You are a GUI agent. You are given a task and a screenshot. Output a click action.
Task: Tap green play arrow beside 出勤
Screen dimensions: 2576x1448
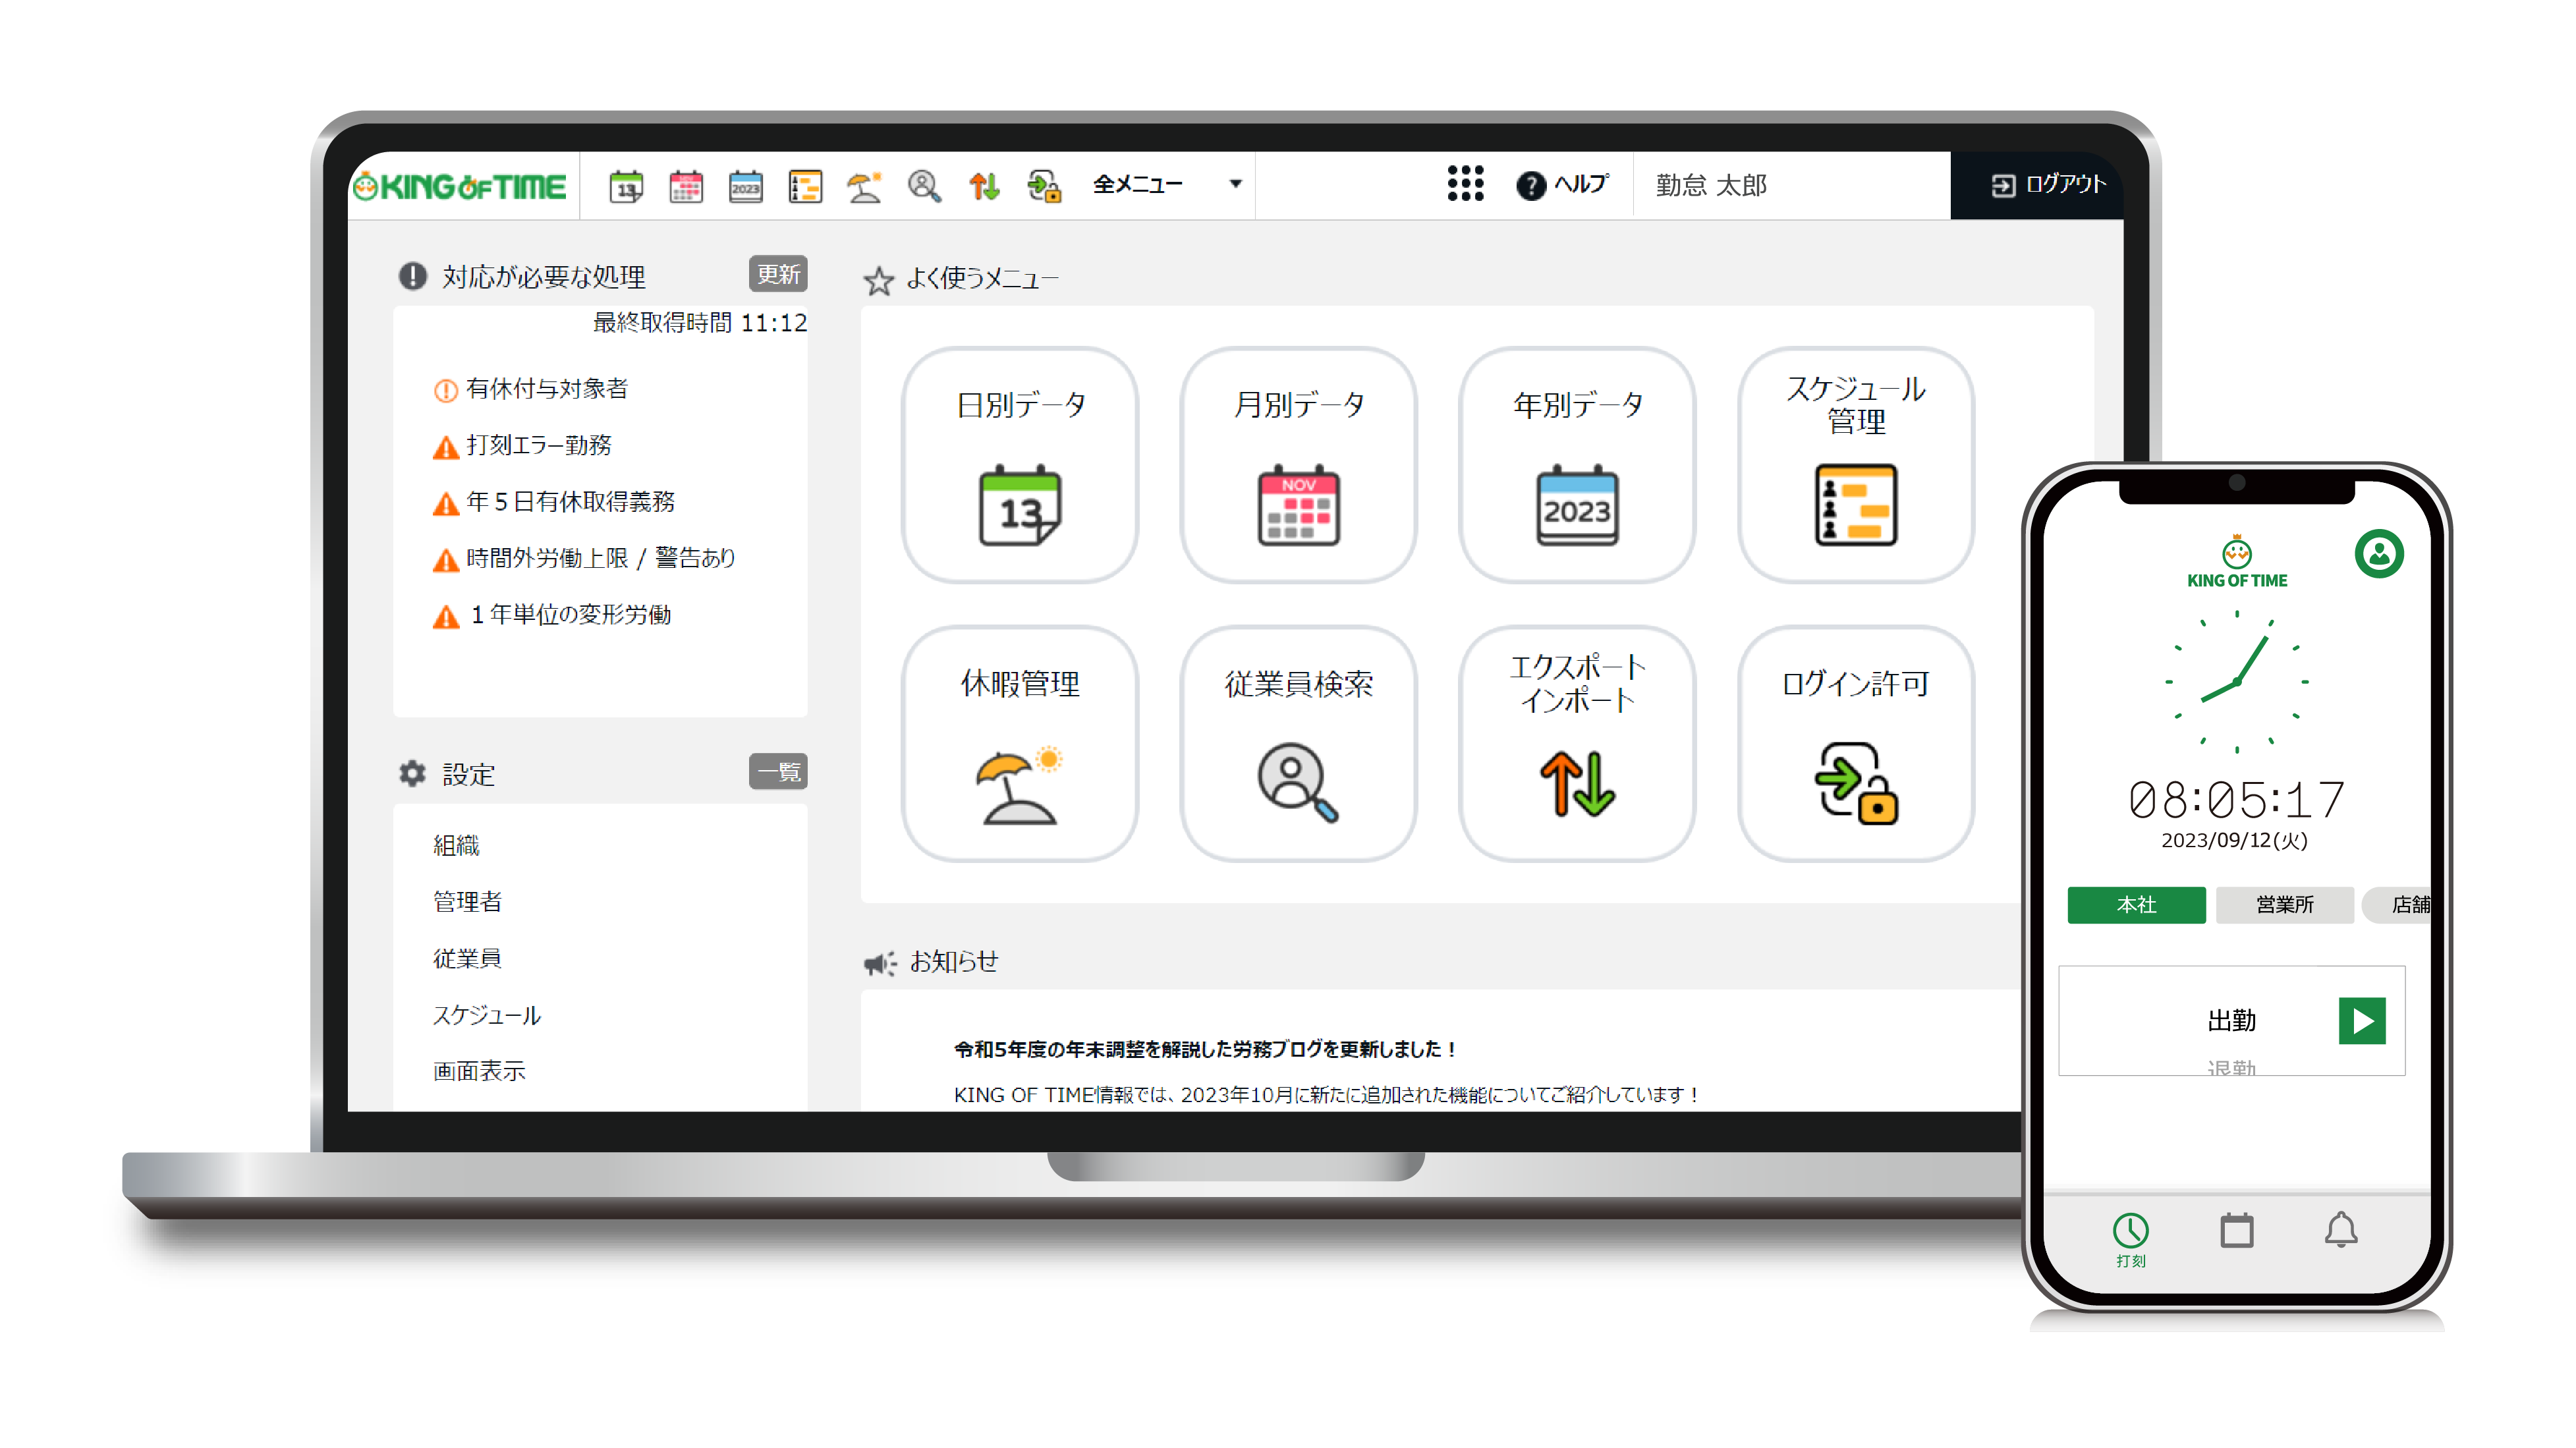coord(2363,1021)
